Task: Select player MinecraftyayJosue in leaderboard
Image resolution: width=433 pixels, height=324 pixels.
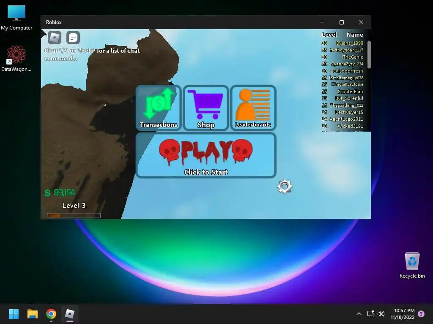Action: pyautogui.click(x=347, y=84)
